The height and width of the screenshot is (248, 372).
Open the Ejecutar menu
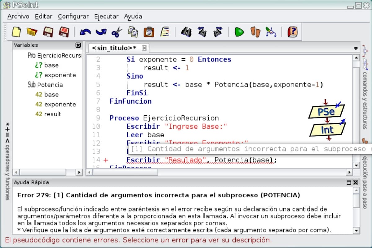pyautogui.click(x=106, y=16)
